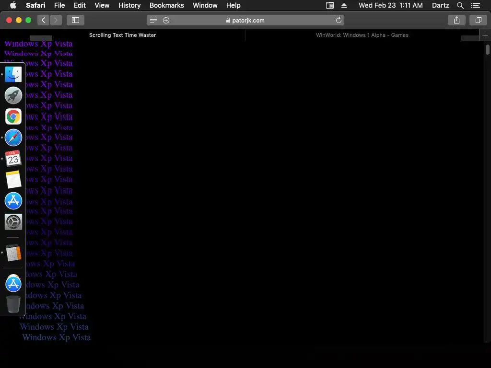This screenshot has height=368, width=491.
Task: Minimize the Safari window
Action: point(19,20)
